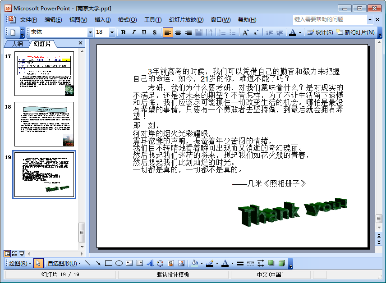Open the 插入(I) menu

tap(102, 20)
